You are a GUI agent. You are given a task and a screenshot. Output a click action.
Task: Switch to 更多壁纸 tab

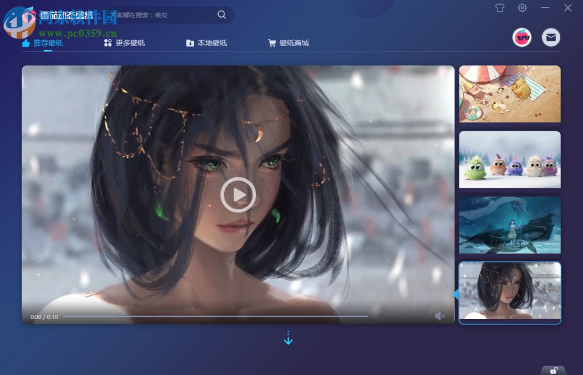pos(125,43)
